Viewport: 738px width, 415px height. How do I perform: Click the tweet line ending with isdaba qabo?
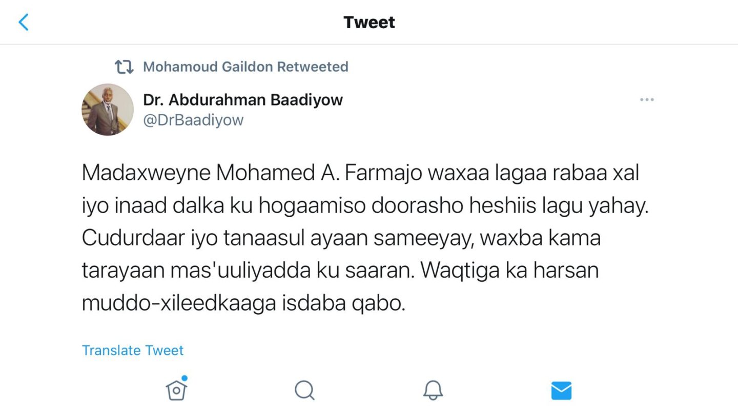[244, 304]
